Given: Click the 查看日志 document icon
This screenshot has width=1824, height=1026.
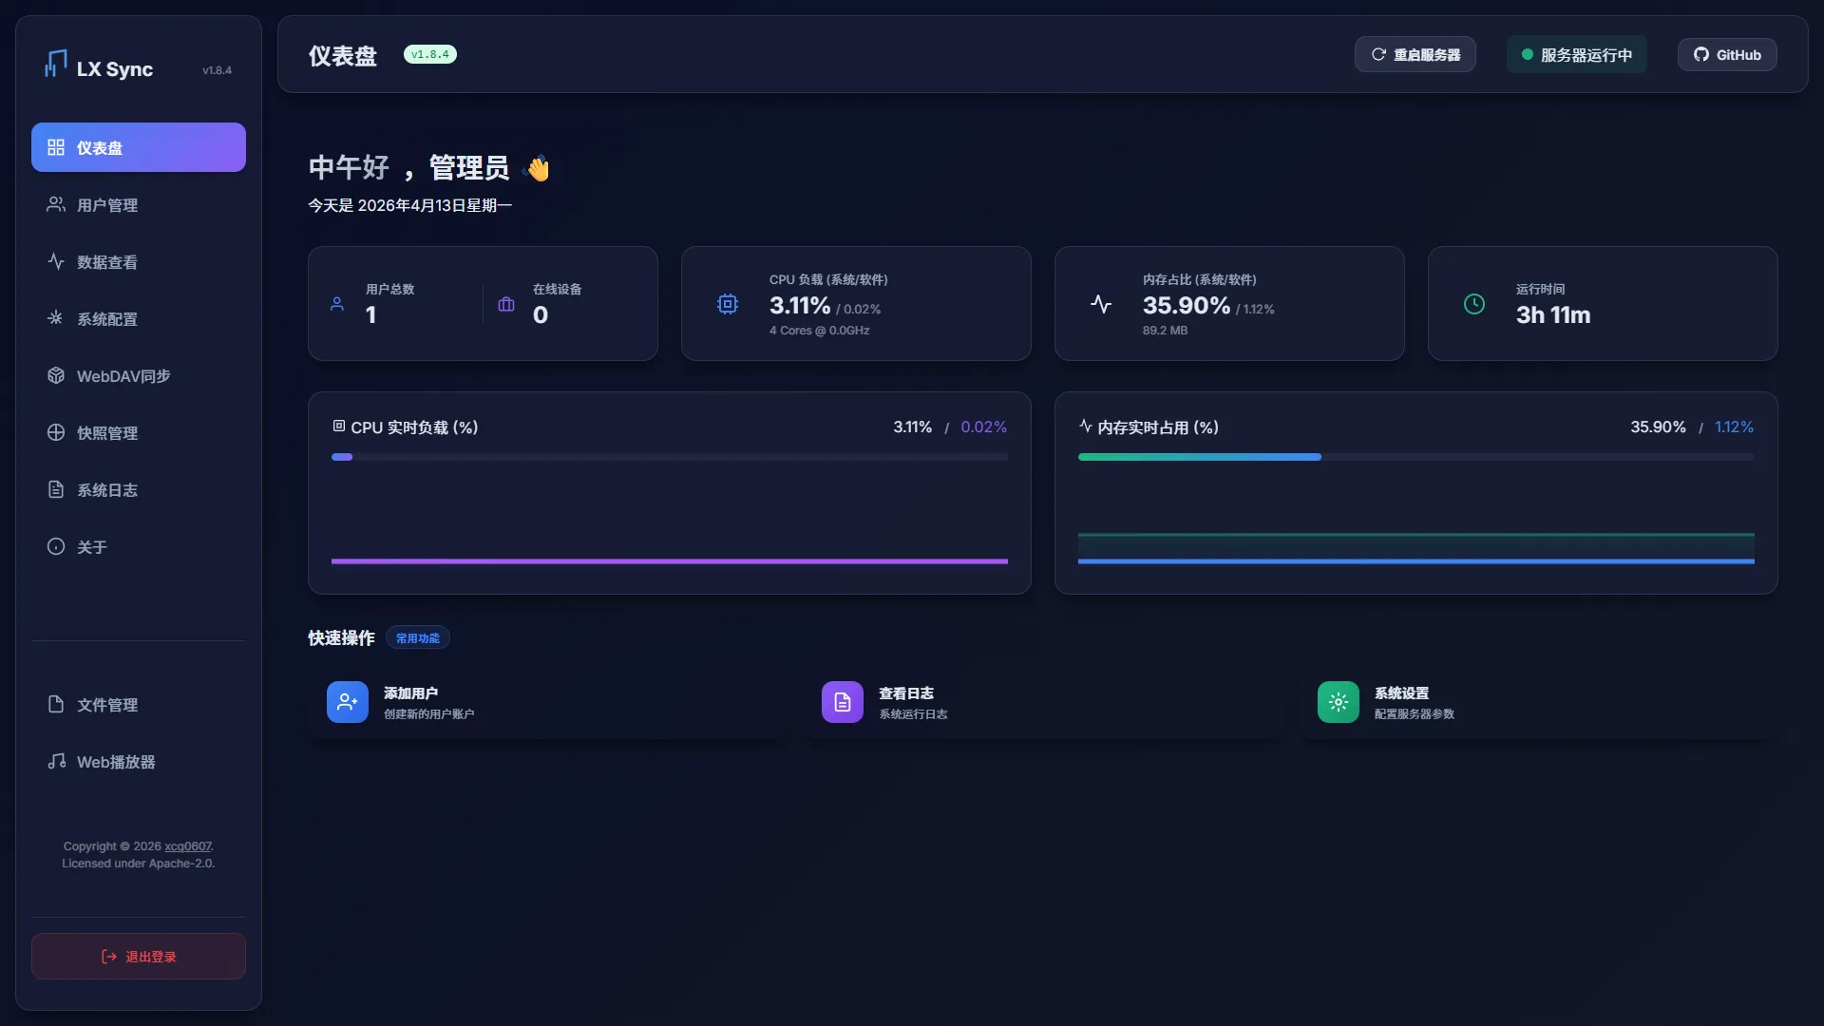Looking at the screenshot, I should tap(842, 701).
